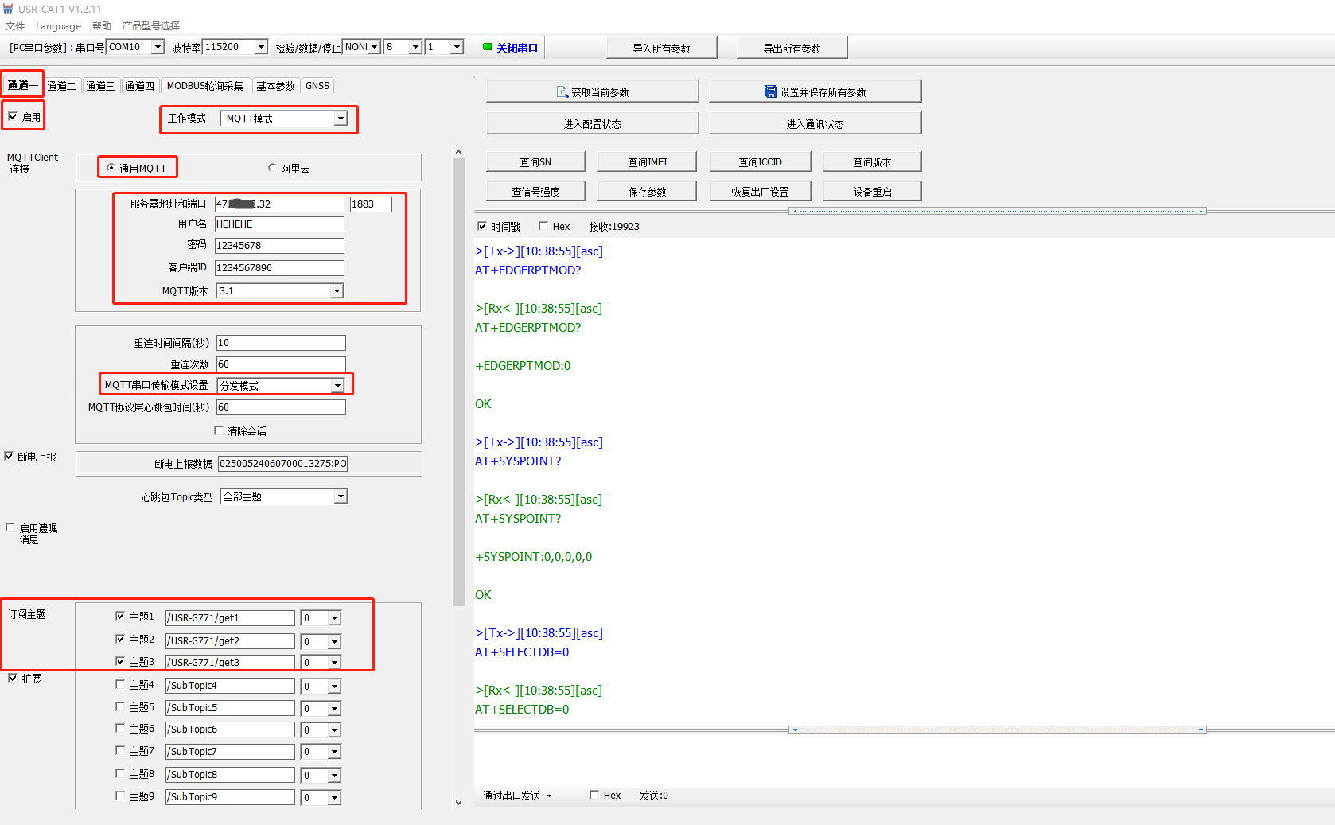
Task: Expand the 工作模式 dropdown
Action: point(341,119)
